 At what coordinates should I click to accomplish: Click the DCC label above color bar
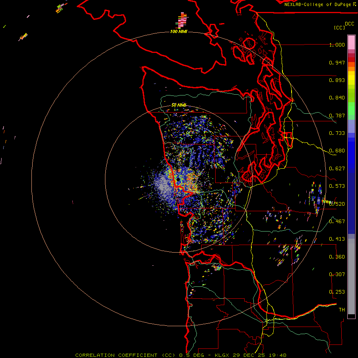pyautogui.click(x=349, y=24)
